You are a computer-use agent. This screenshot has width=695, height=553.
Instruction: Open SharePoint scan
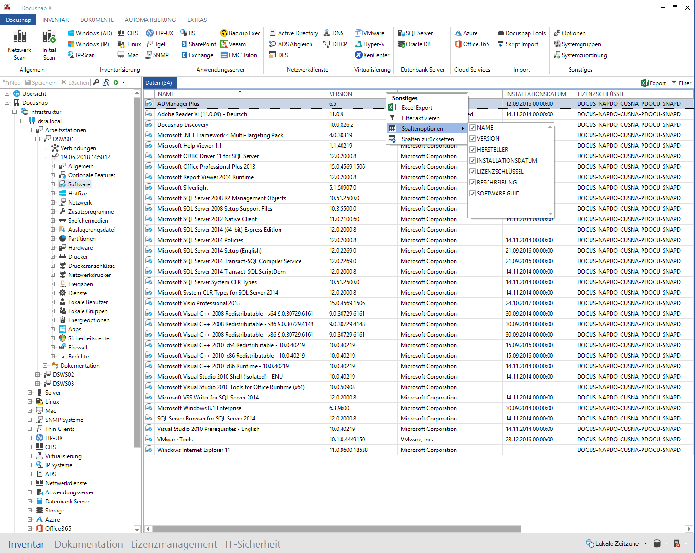198,44
